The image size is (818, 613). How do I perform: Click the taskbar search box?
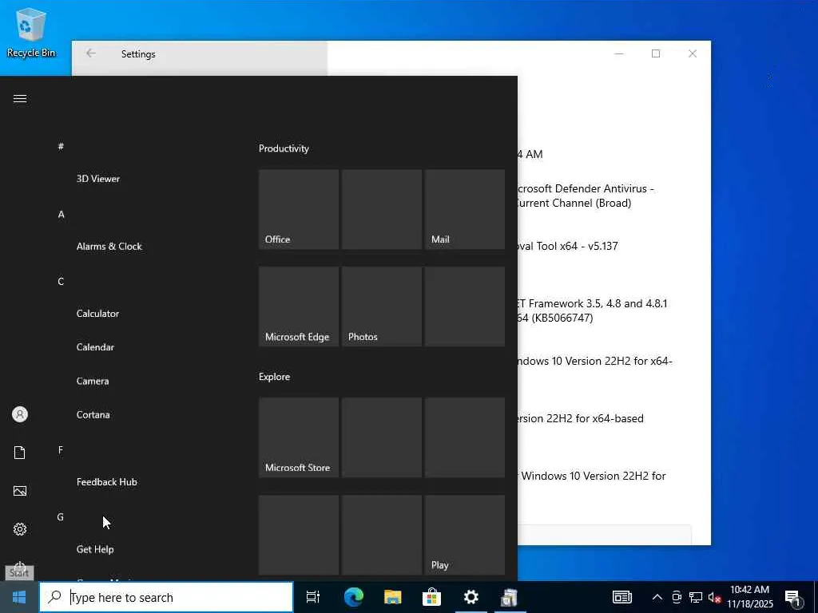(x=166, y=597)
